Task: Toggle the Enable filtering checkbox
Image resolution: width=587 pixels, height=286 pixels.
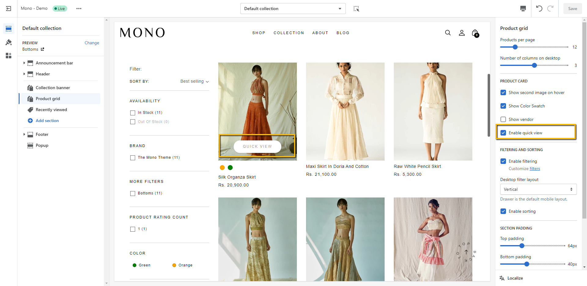Action: [503, 161]
